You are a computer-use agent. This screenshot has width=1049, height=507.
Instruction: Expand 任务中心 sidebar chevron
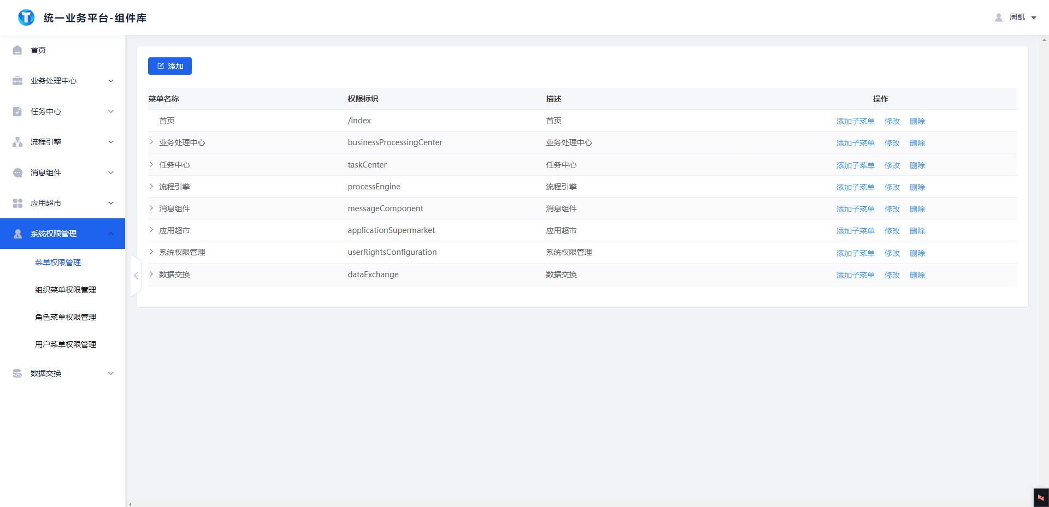pyautogui.click(x=111, y=111)
